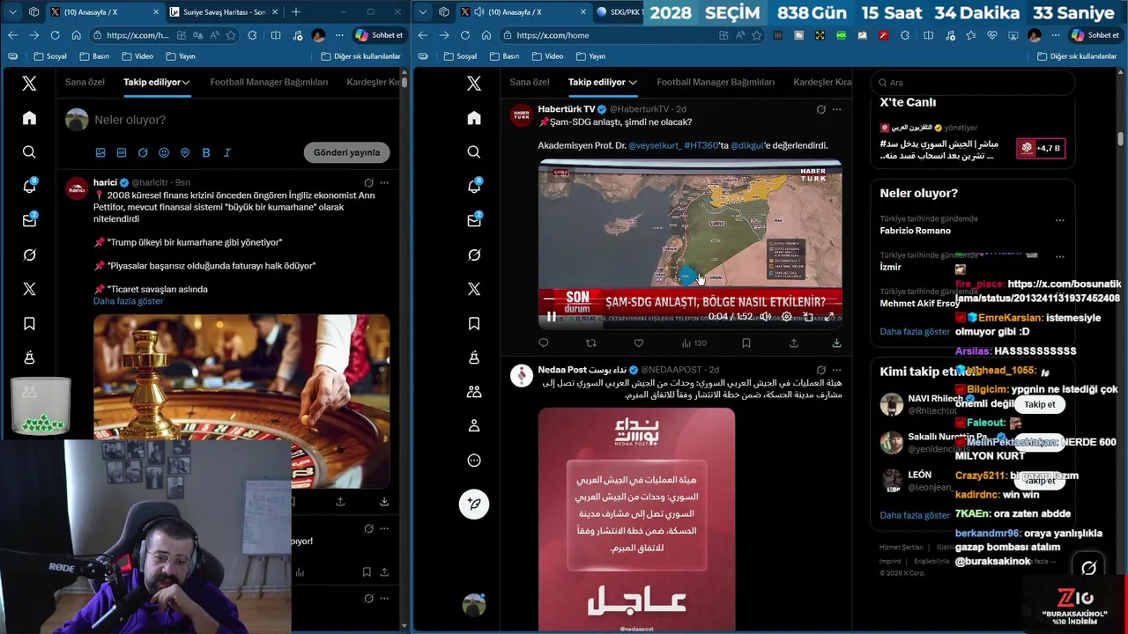Show more of harici post text

tap(128, 301)
